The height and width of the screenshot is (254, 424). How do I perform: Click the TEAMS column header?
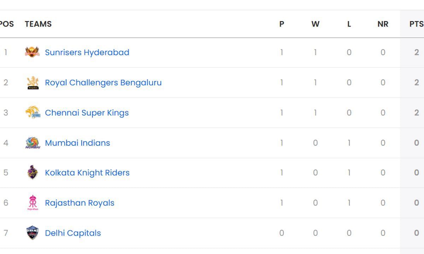[38, 24]
